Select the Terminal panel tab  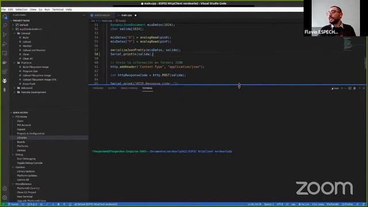tap(147, 88)
